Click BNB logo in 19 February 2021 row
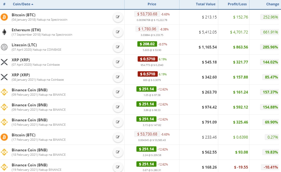281x172 pixels. [x=4, y=167]
